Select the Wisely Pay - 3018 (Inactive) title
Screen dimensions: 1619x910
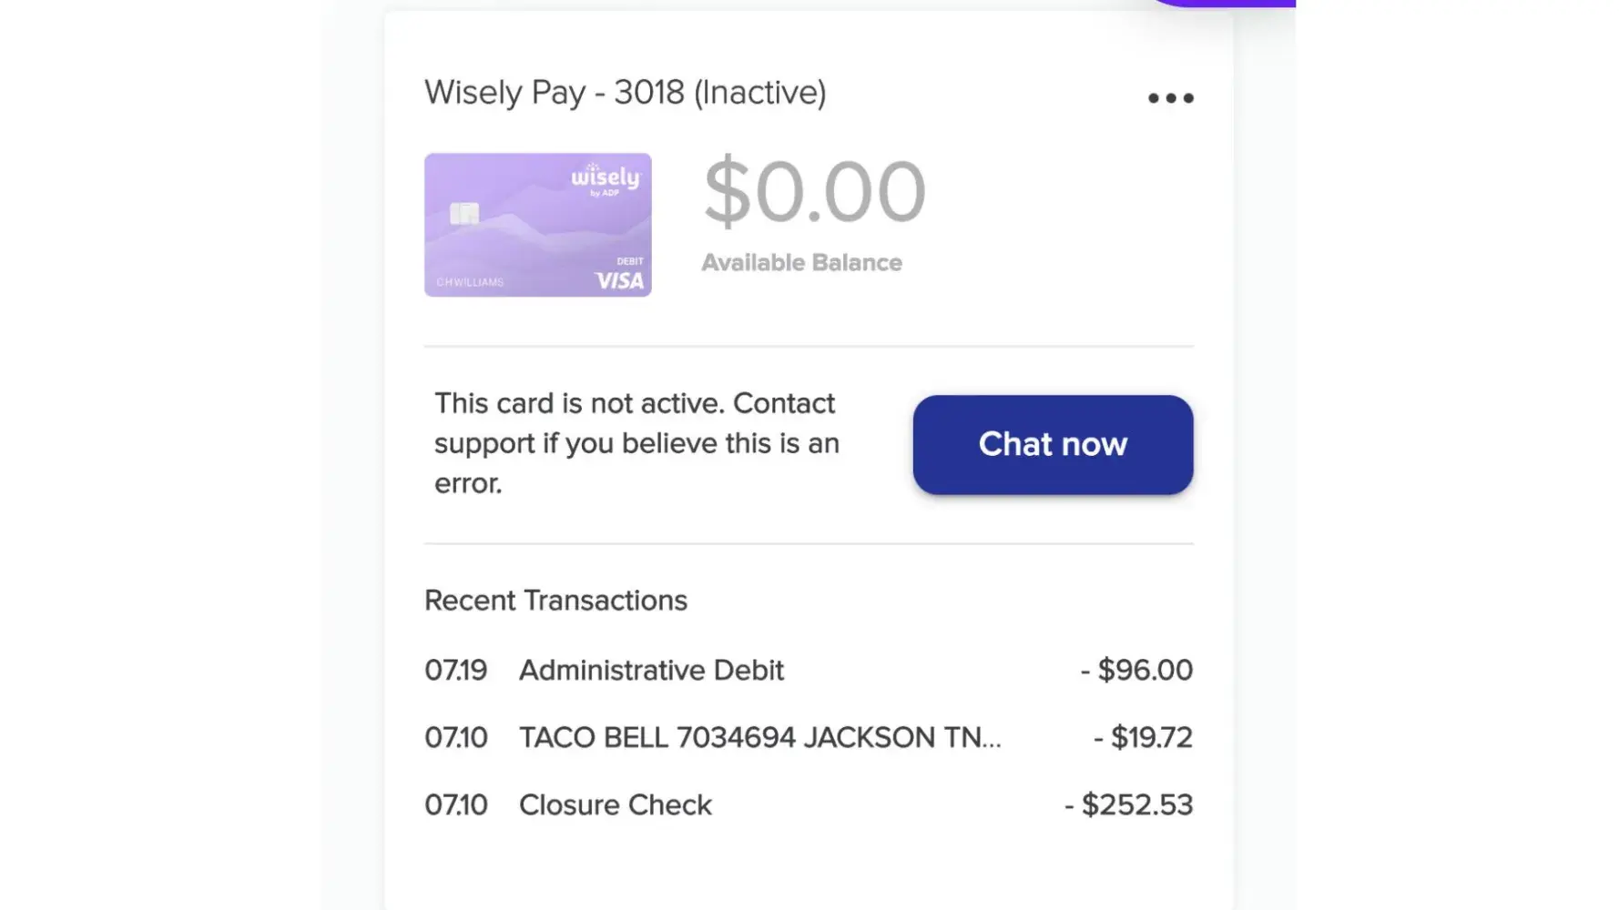click(625, 93)
